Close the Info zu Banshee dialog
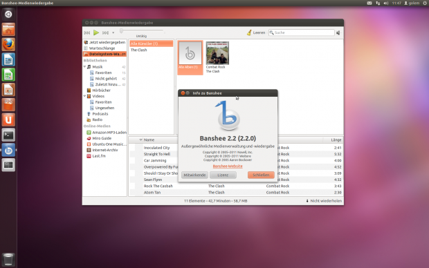 click(183, 93)
